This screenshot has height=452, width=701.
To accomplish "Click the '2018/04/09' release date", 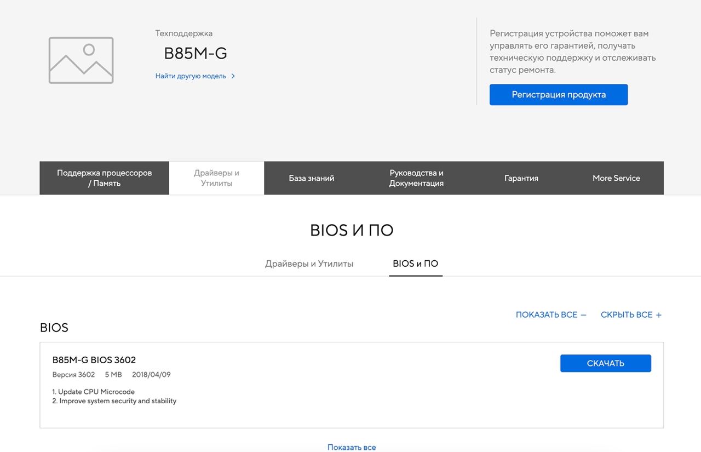I will coord(151,375).
